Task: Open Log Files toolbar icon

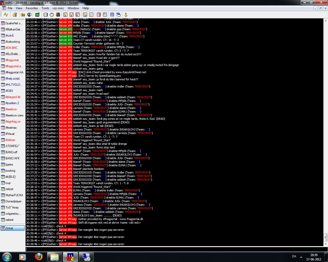Action: tap(91, 15)
